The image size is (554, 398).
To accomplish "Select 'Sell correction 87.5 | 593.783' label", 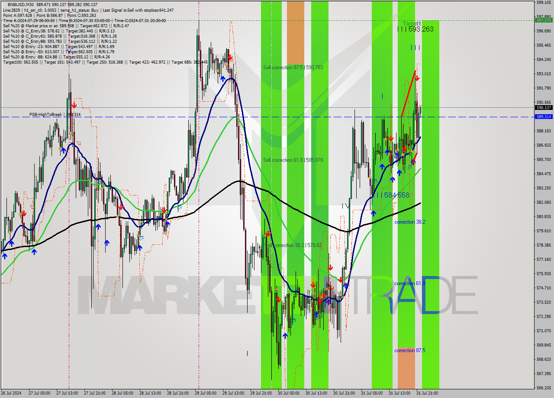I will tap(293, 67).
